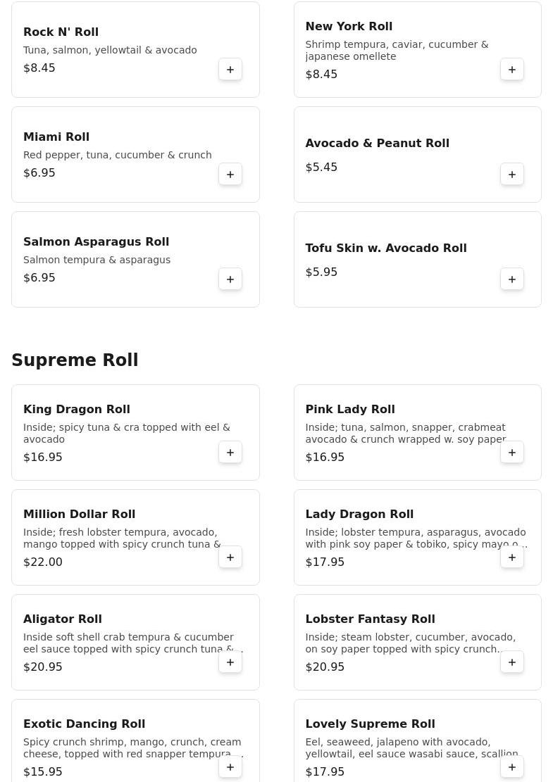Add Avocado & Peanut Roll

[x=512, y=175]
